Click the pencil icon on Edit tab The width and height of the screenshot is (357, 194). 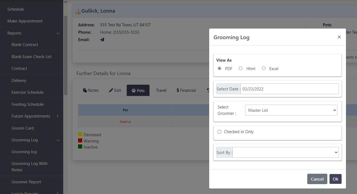coord(111,90)
